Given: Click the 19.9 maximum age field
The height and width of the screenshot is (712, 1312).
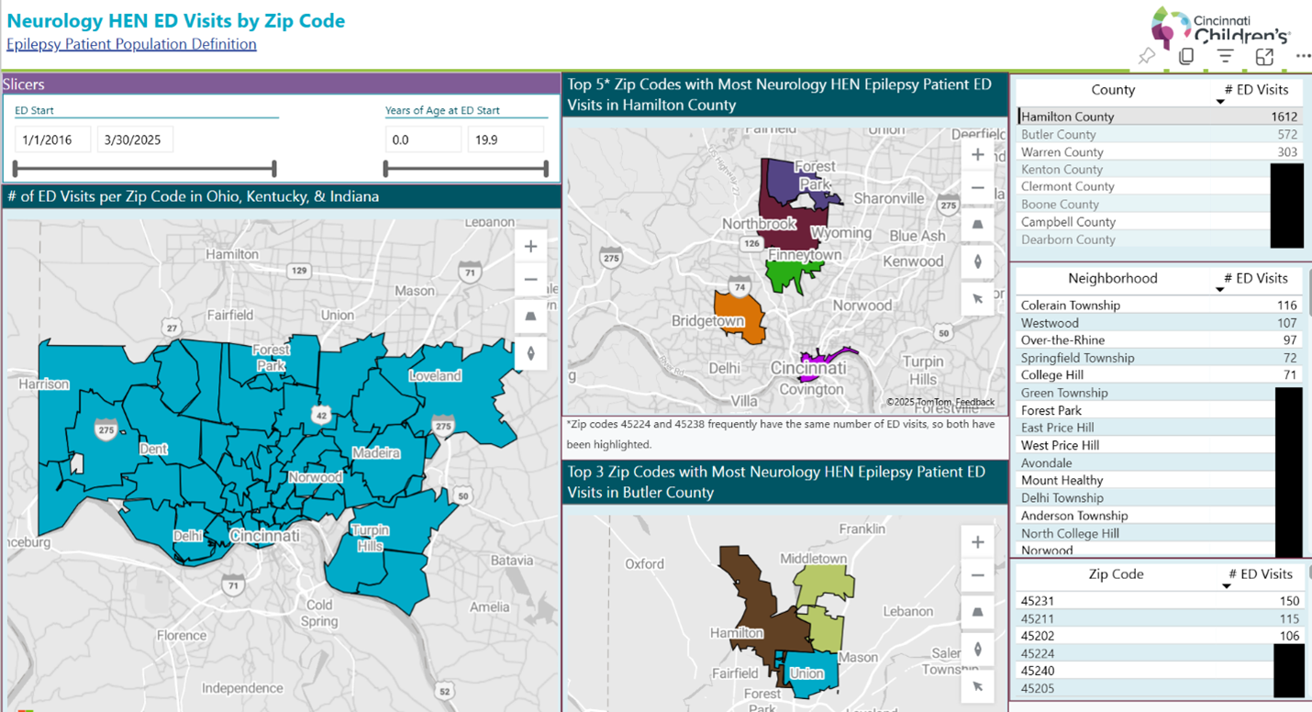Looking at the screenshot, I should pos(505,140).
